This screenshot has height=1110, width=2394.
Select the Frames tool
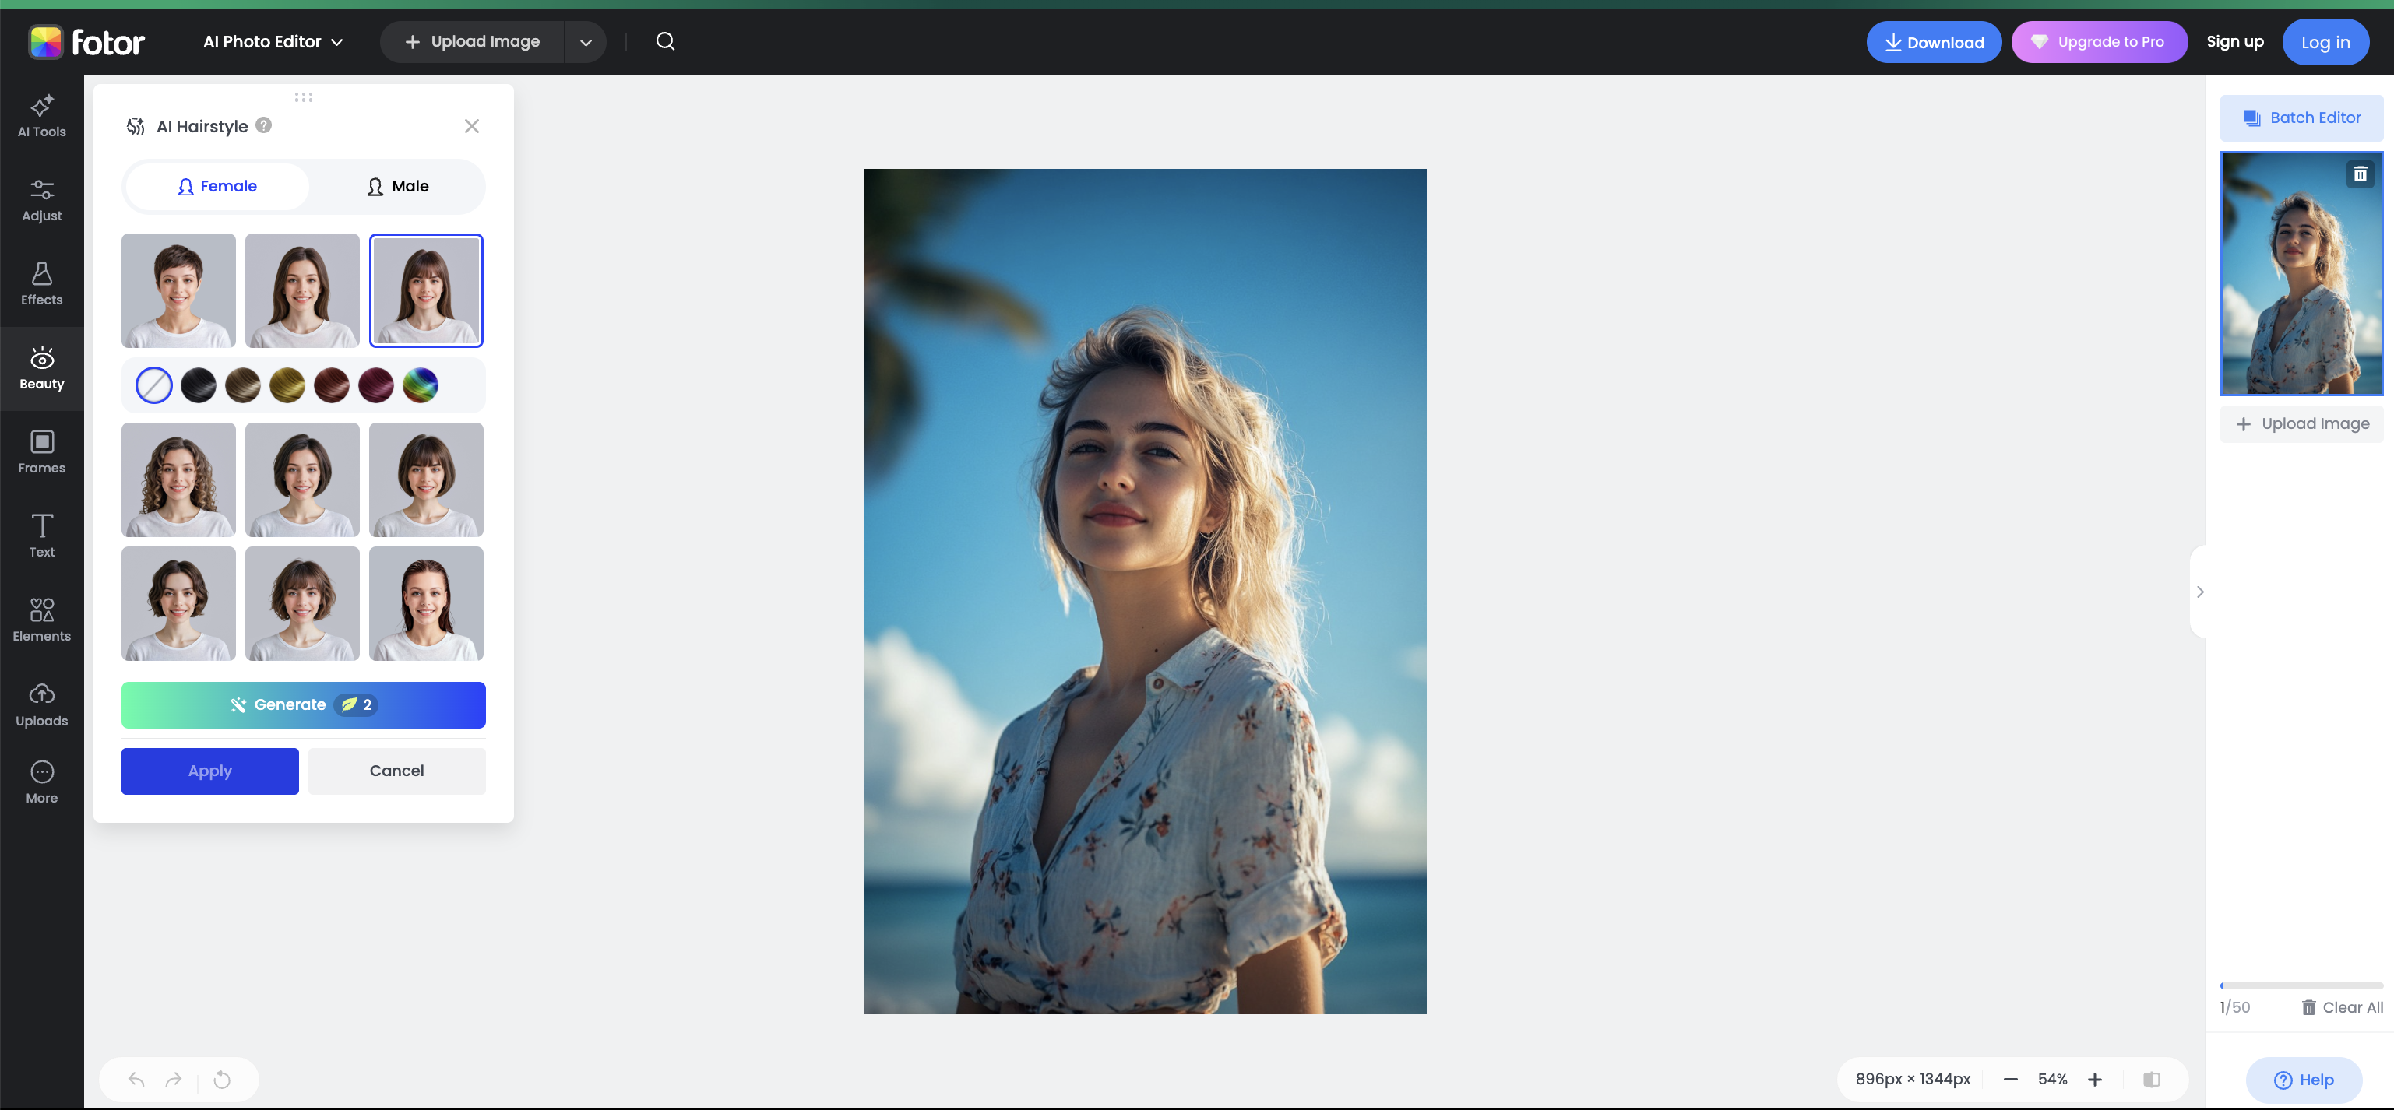point(41,452)
